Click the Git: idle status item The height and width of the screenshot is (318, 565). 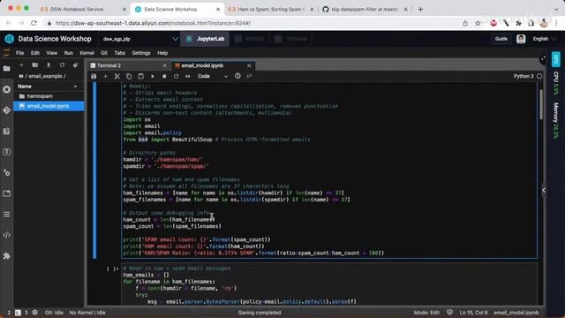(54, 313)
